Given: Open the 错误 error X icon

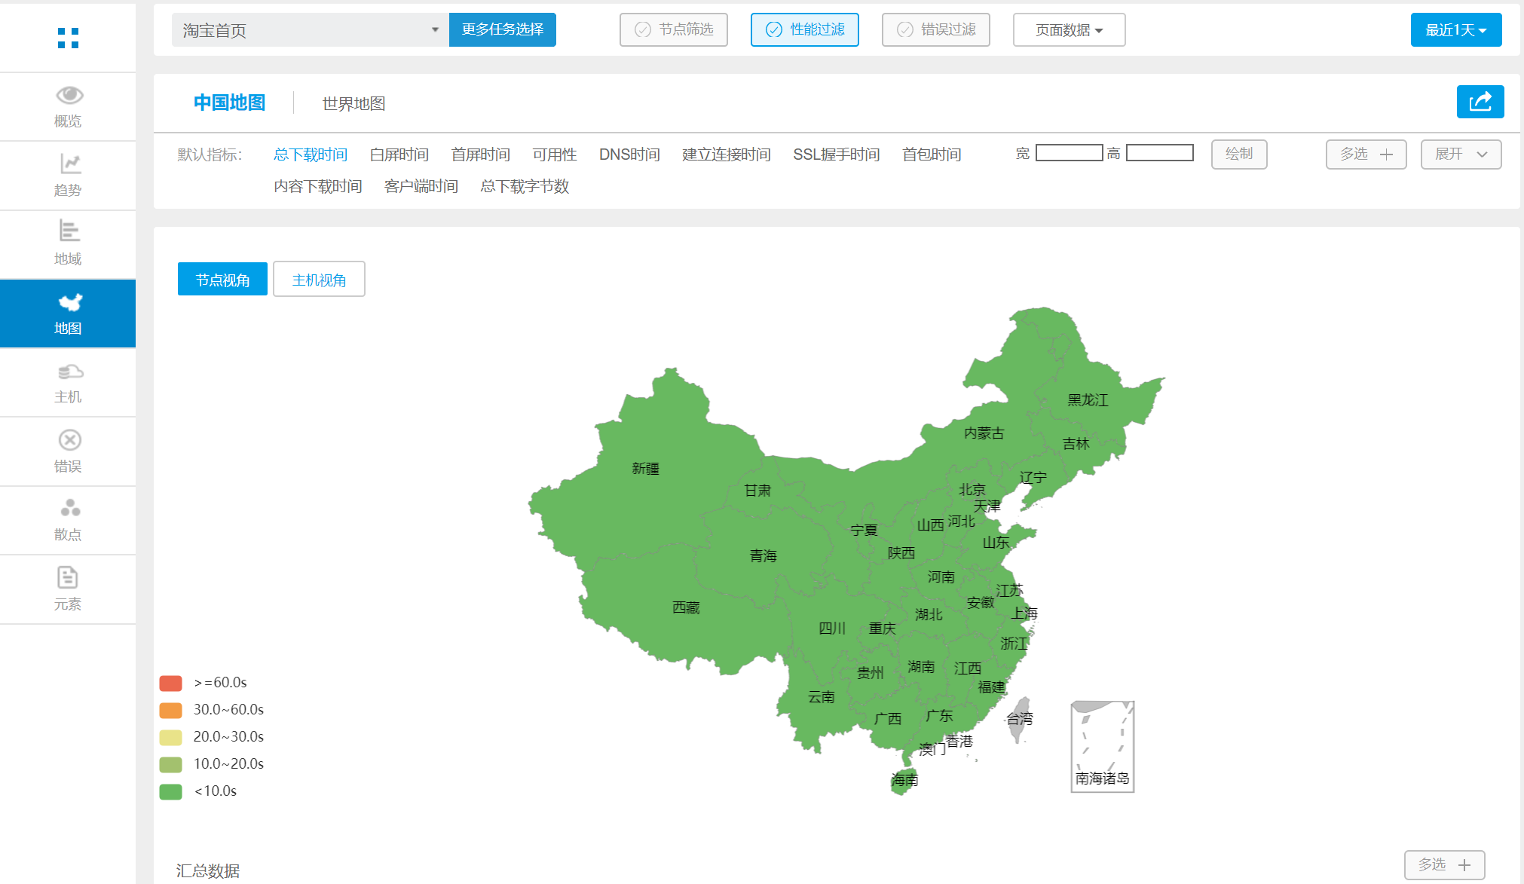Looking at the screenshot, I should [x=69, y=440].
